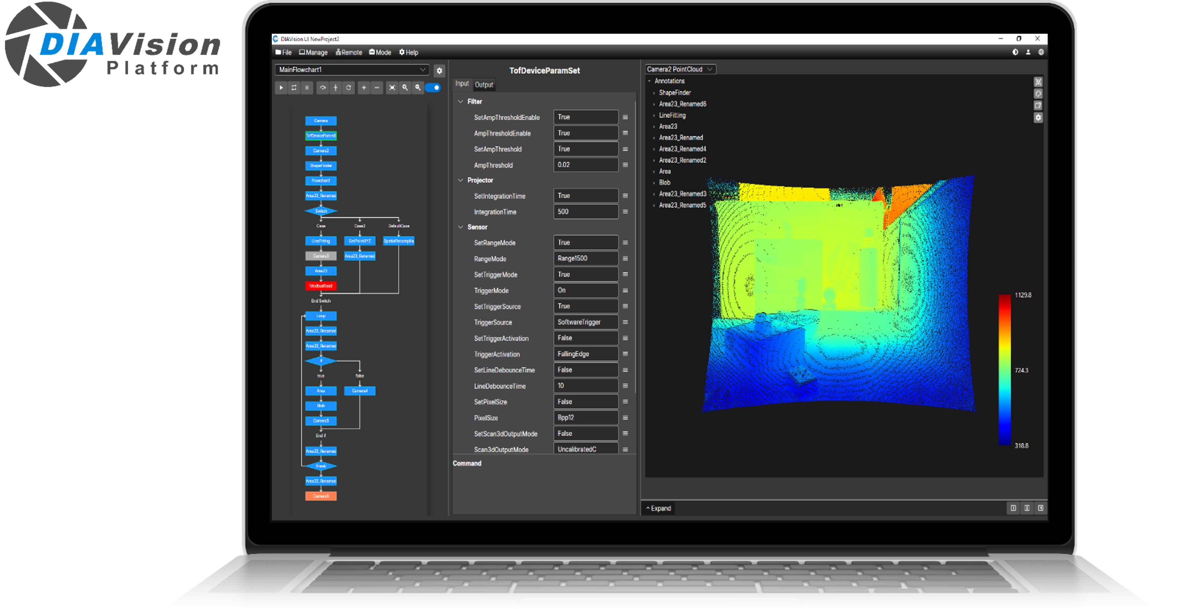Screen dimensions: 1183x609
Task: Select the Switch diamond node in flowchart
Action: point(321,212)
